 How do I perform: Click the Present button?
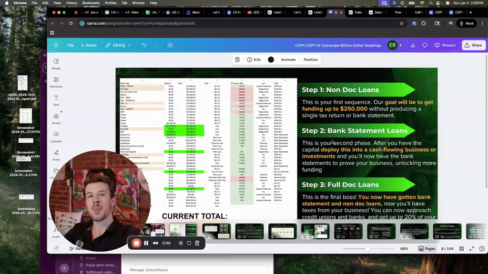(445, 45)
